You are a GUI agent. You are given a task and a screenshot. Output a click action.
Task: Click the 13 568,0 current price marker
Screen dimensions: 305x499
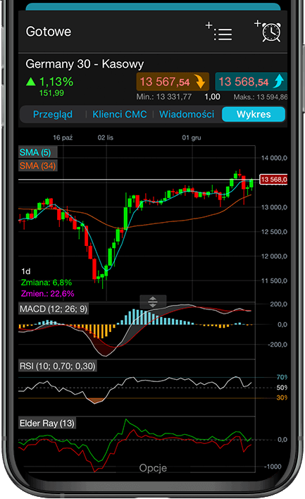point(273,180)
